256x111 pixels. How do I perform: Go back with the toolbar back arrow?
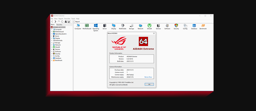tap(52, 21)
